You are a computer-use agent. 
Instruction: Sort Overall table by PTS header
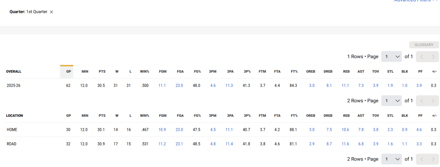click(102, 72)
